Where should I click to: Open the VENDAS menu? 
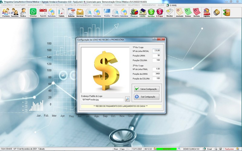click(96, 5)
